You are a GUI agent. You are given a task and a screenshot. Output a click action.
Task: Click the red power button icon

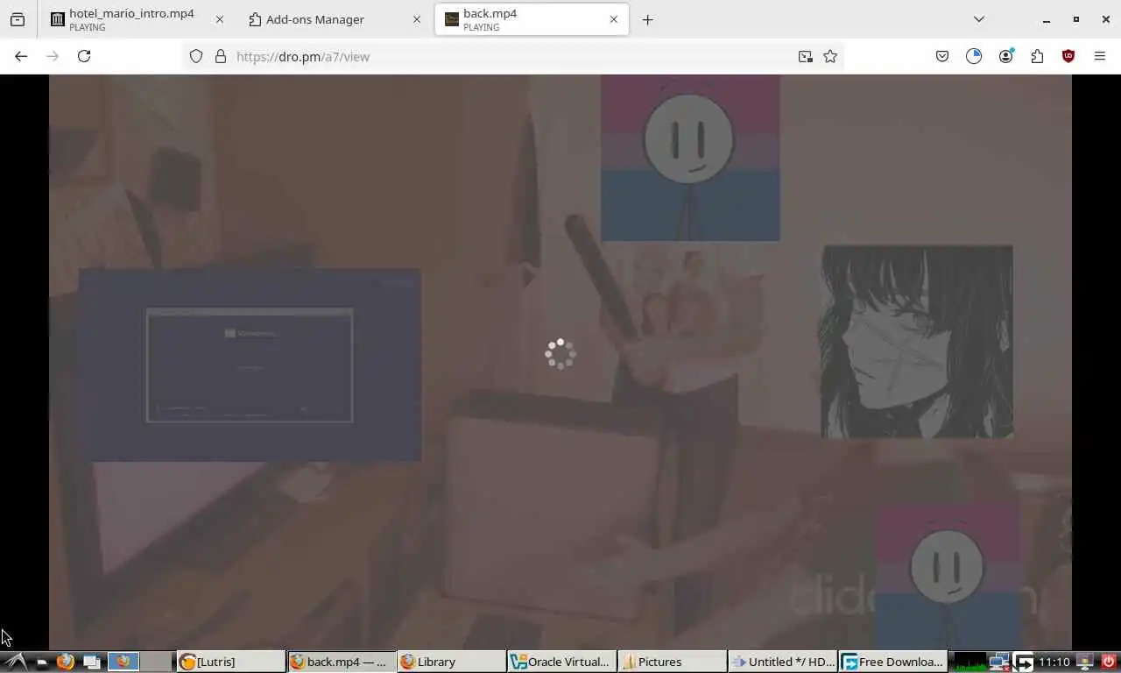1109,662
